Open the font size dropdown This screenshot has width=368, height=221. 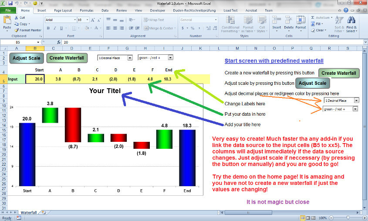(x=87, y=20)
